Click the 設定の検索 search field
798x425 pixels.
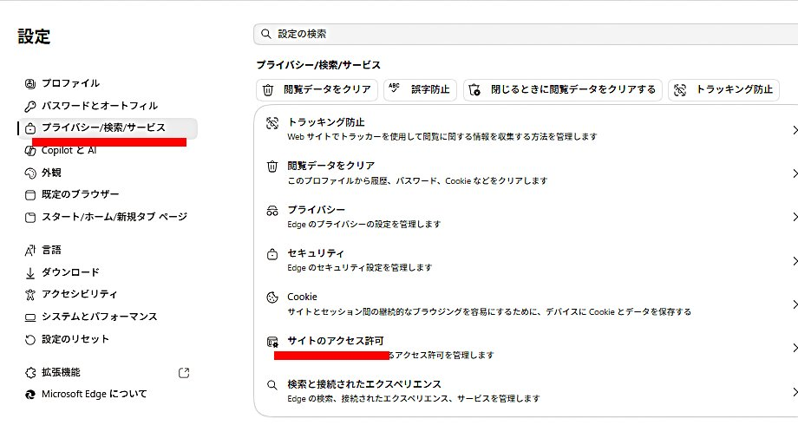(526, 34)
